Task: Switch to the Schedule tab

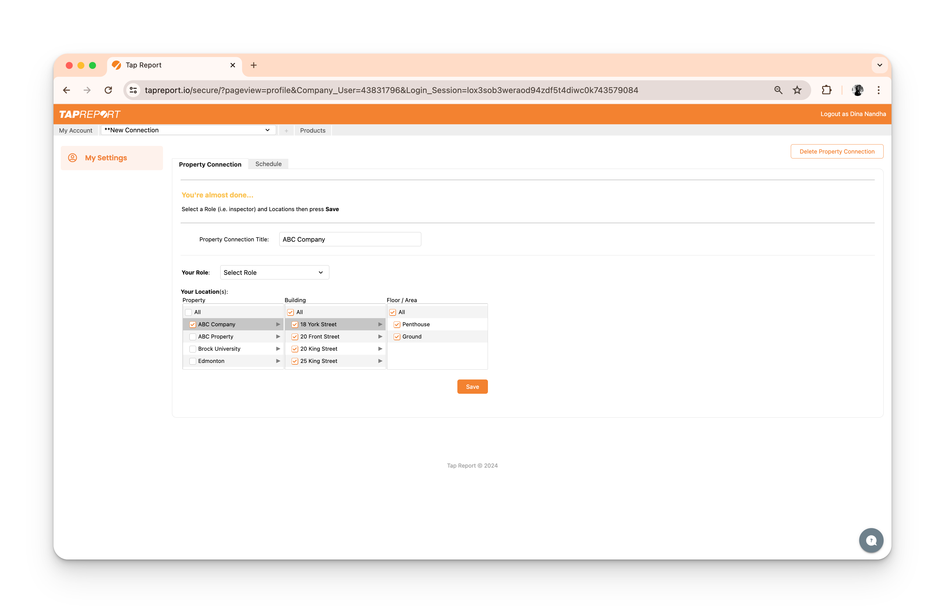Action: click(269, 164)
